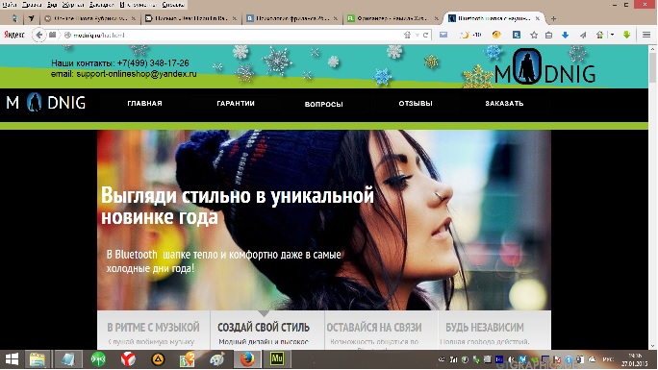
Task: Switch to Firefox in the taskbar
Action: (247, 359)
